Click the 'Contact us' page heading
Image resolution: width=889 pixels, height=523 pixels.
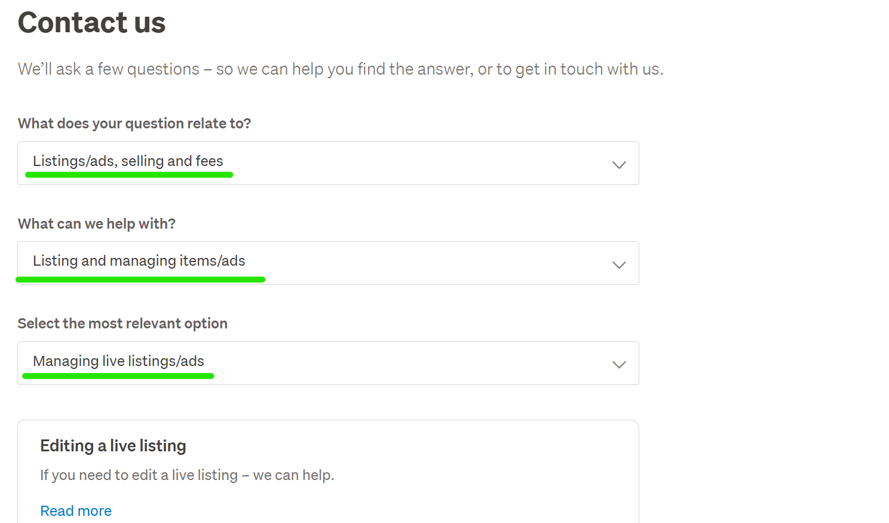pos(91,23)
